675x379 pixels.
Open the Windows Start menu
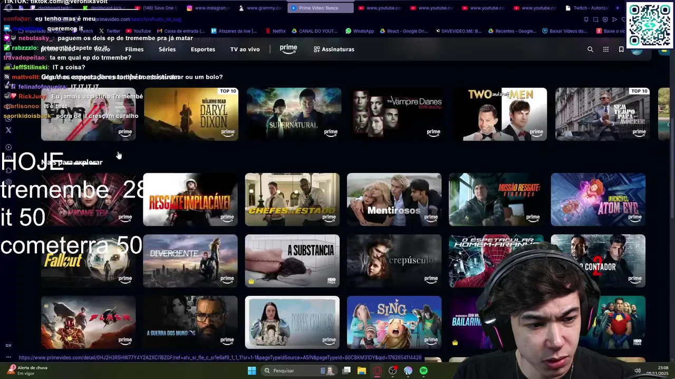pos(252,371)
